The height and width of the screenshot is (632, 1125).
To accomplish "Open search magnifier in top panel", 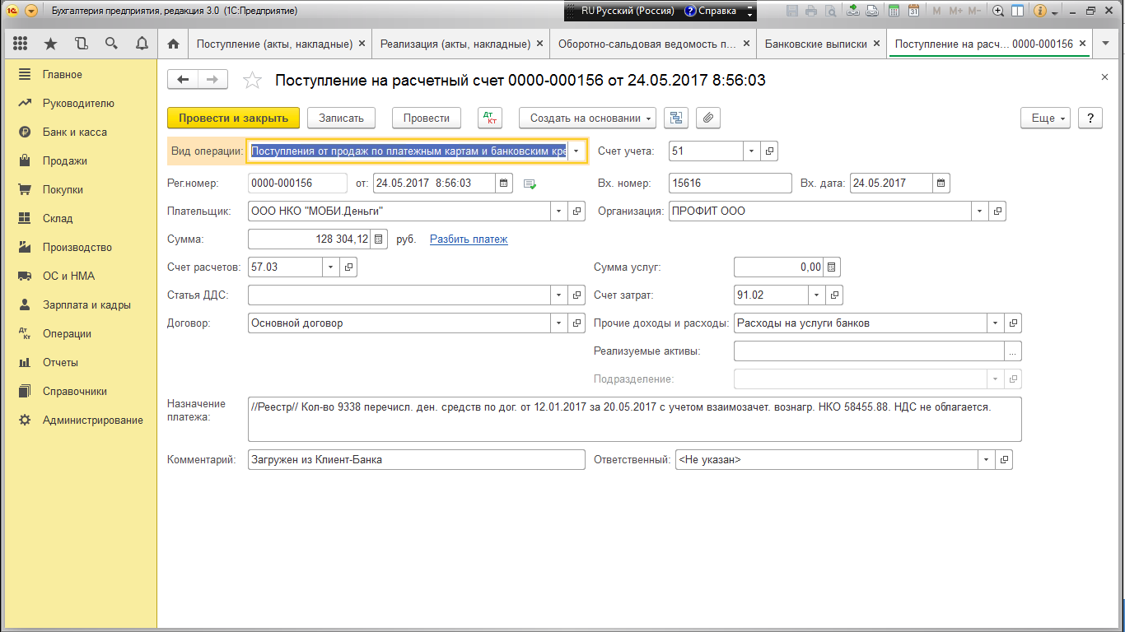I will [x=111, y=44].
